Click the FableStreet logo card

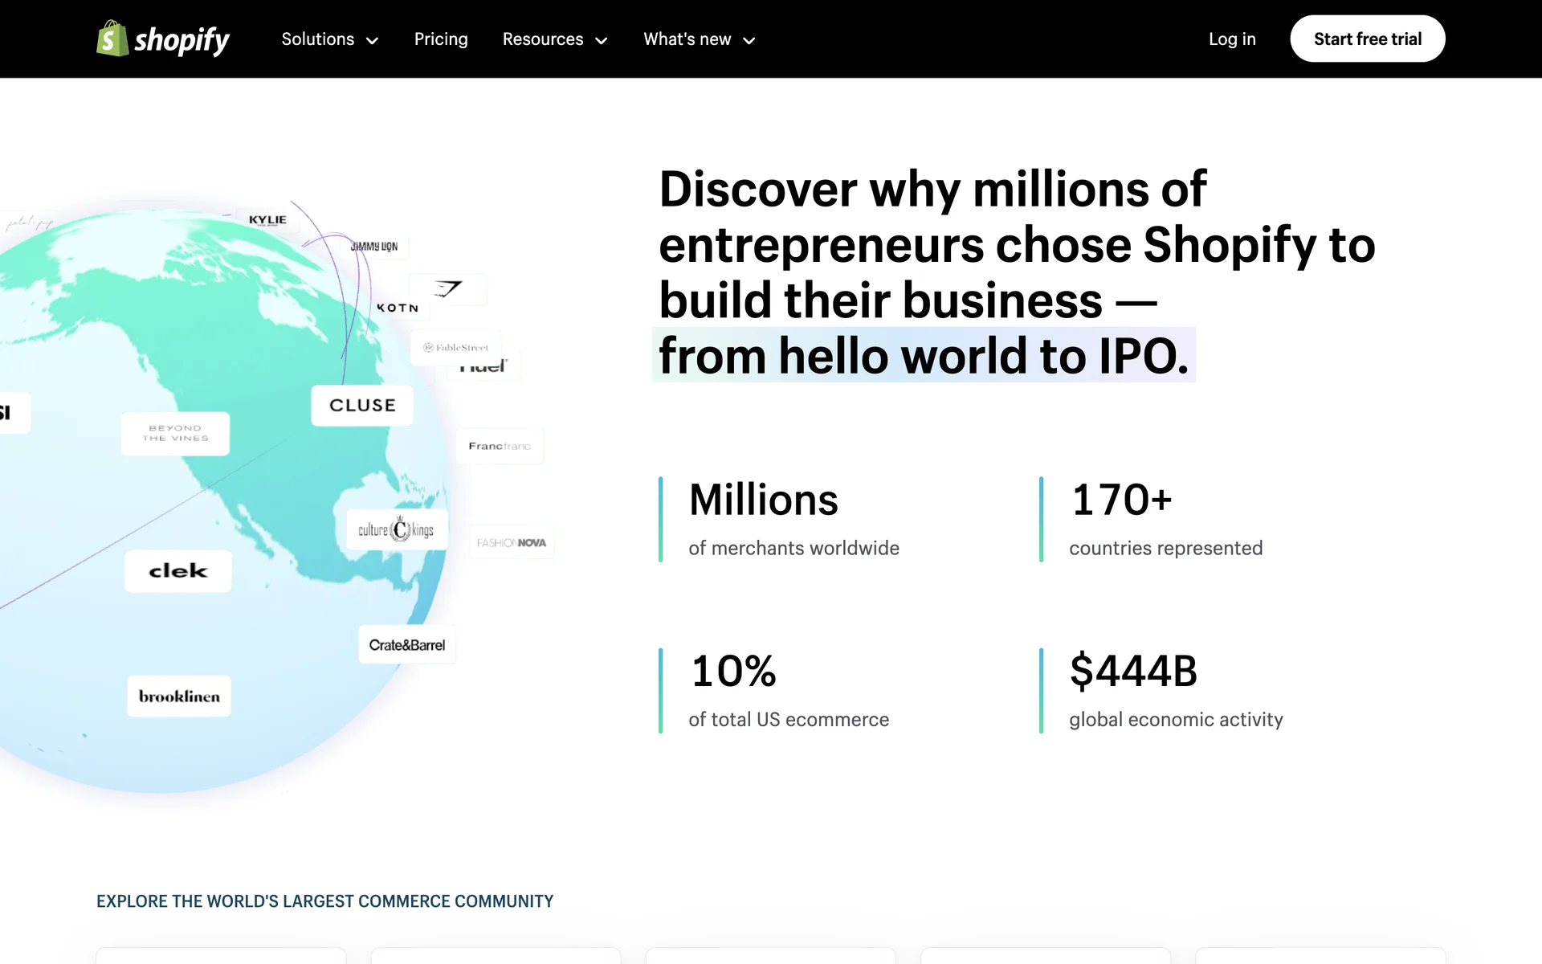(456, 348)
